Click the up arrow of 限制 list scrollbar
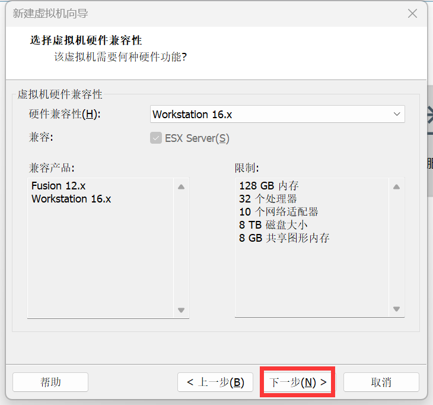433x405 pixels. tap(397, 187)
